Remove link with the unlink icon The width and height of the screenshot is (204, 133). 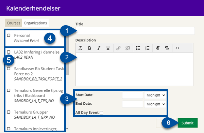[x=128, y=48]
